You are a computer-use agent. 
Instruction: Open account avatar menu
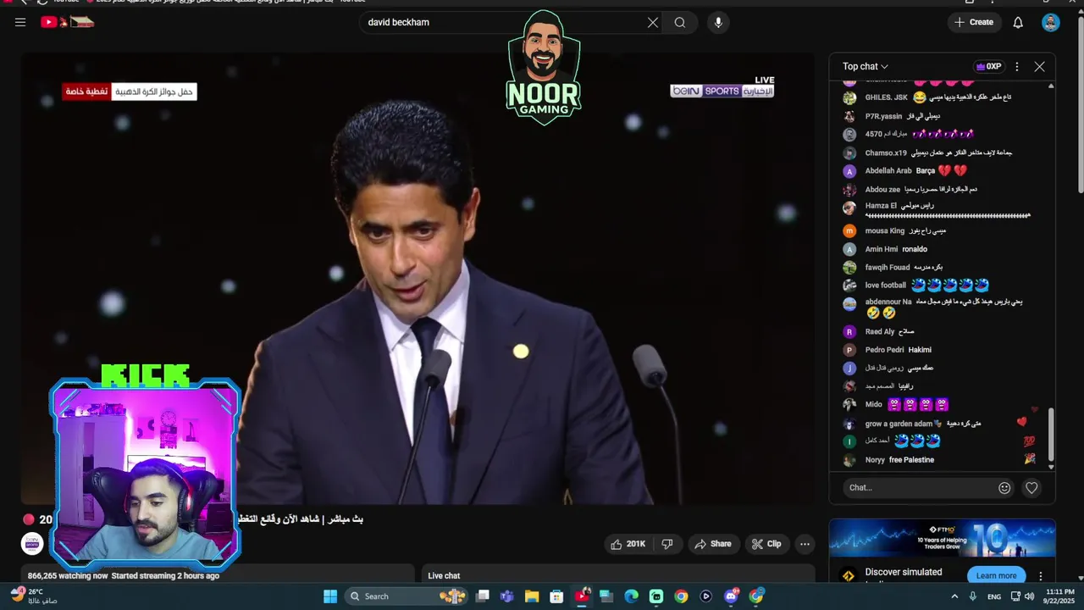click(x=1051, y=23)
